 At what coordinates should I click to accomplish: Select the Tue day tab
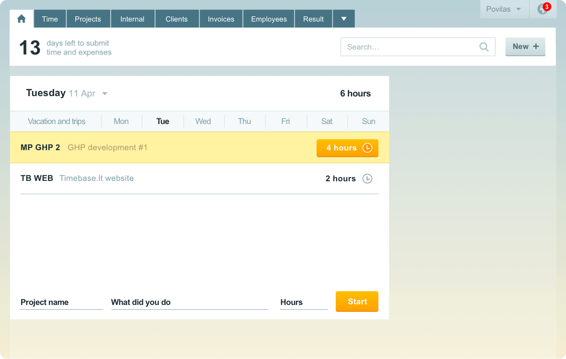tap(163, 121)
